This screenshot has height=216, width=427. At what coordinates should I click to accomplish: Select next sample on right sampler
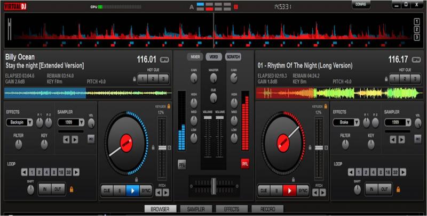point(401,139)
